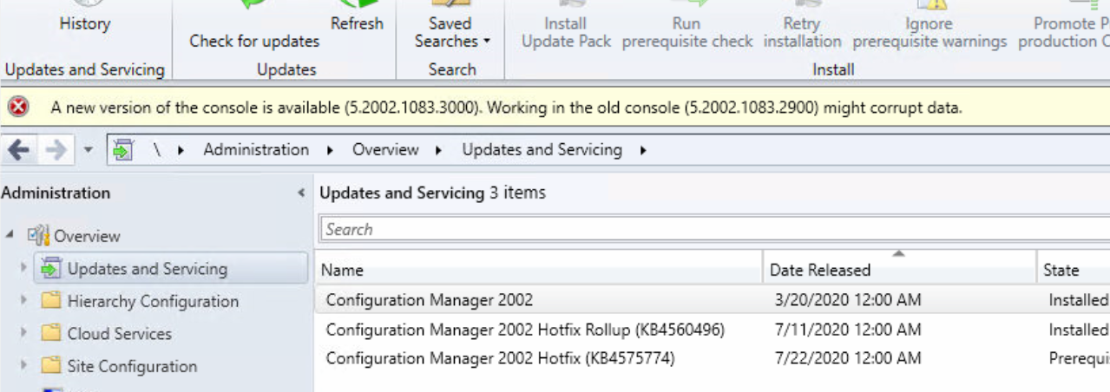Click the breadcrumb root node icon

tap(122, 150)
